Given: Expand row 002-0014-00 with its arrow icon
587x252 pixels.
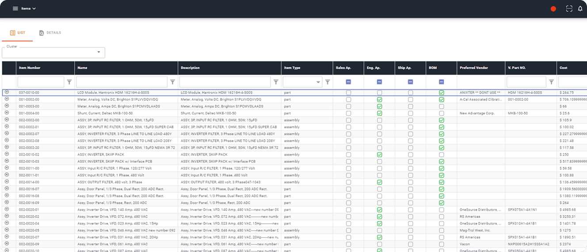Looking at the screenshot, I should [x=7, y=182].
